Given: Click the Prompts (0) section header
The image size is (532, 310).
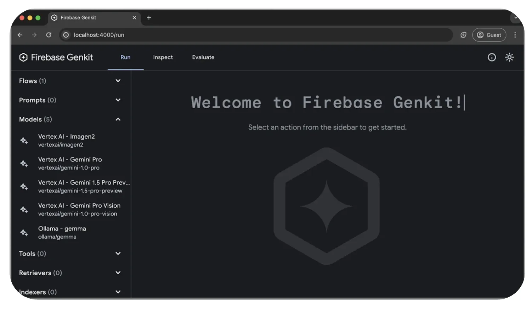Looking at the screenshot, I should 71,100.
